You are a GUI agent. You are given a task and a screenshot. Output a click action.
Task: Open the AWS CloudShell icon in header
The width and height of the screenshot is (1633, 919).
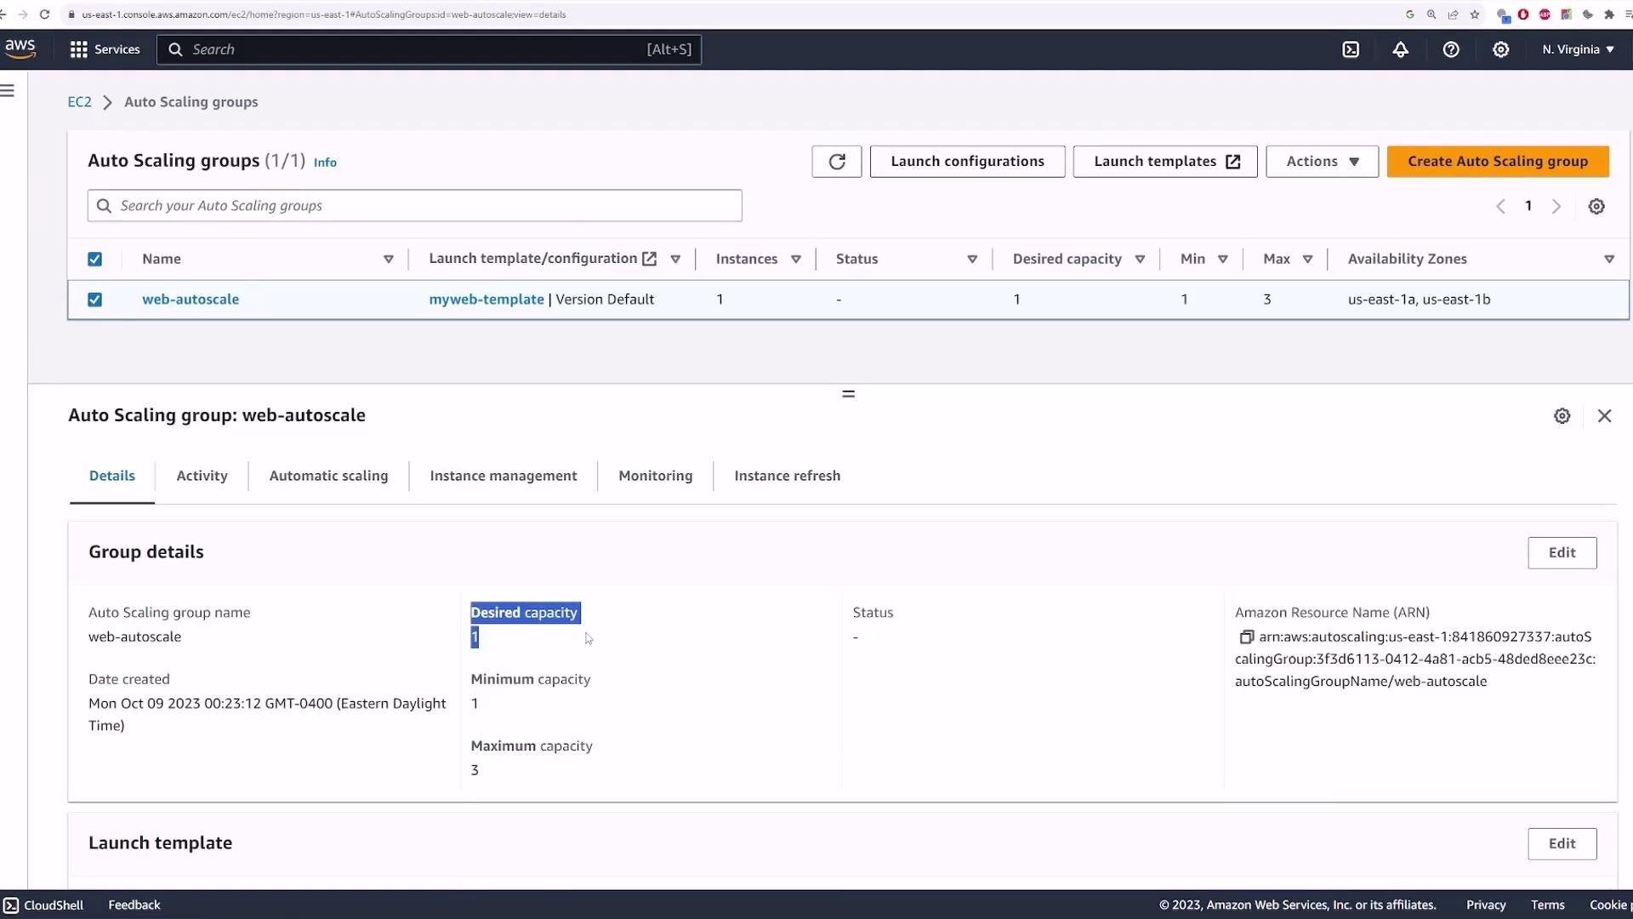[x=1351, y=49]
